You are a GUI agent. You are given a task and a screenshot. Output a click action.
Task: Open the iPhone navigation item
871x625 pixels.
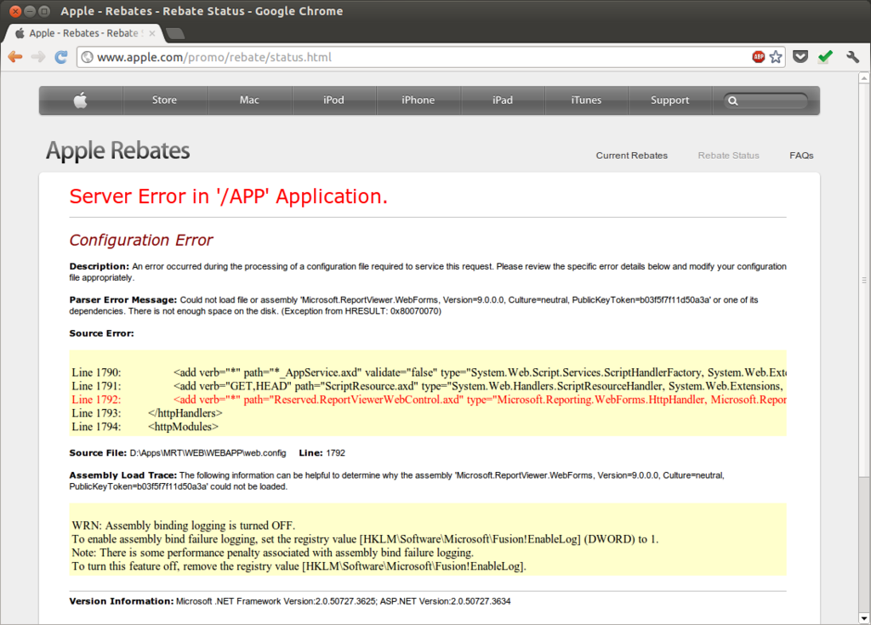pyautogui.click(x=418, y=100)
